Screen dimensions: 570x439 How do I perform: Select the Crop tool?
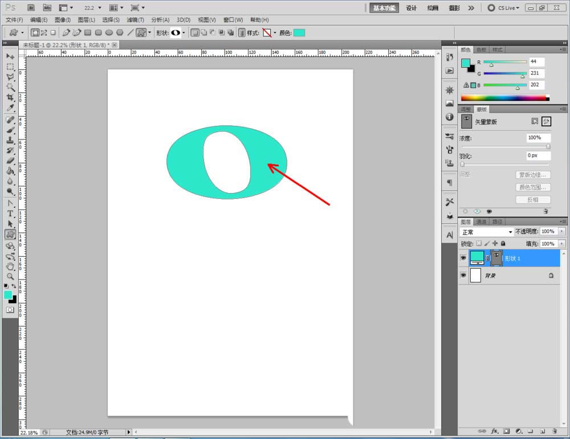point(10,97)
